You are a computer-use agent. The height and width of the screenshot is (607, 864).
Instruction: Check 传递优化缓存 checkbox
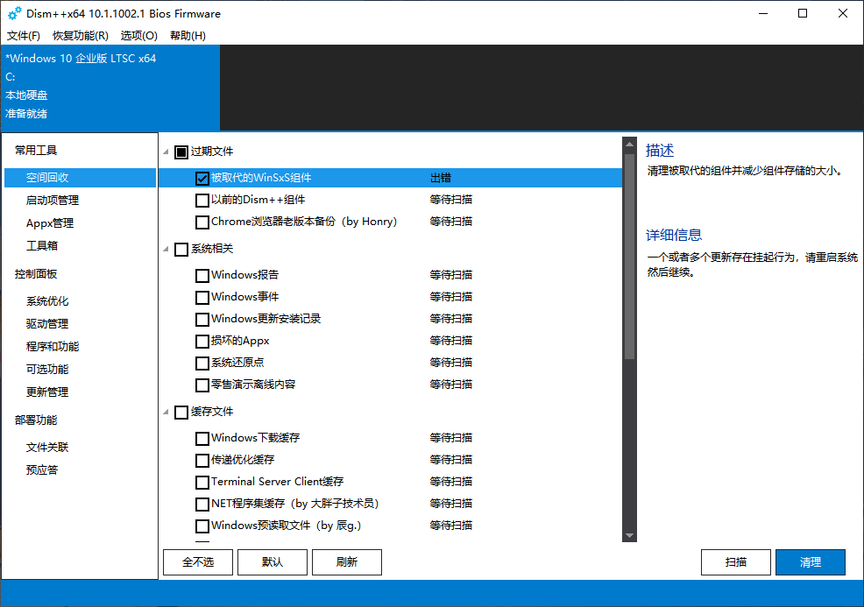[202, 461]
